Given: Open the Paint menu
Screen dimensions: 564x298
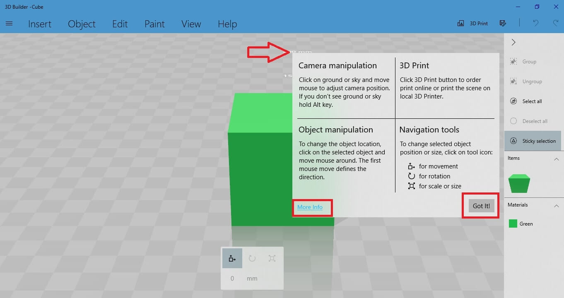Looking at the screenshot, I should 154,24.
